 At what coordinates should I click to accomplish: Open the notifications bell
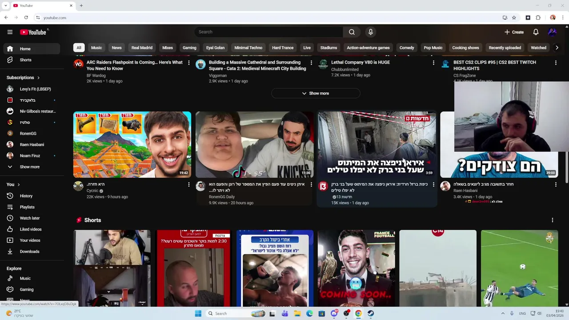coord(536,32)
